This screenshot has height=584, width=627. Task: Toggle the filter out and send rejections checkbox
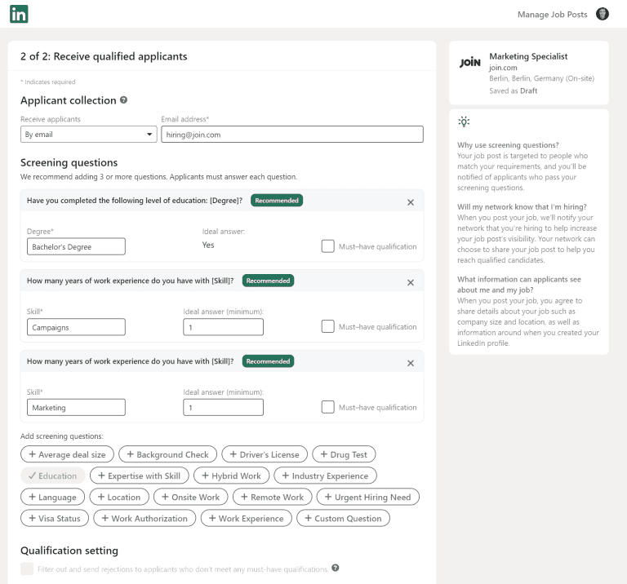(27, 569)
